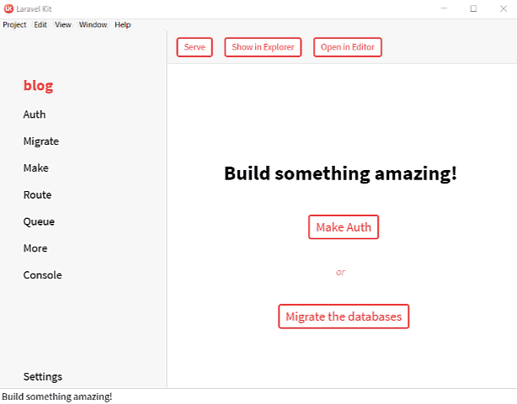Click the Laravel Kit app icon

(x=8, y=8)
